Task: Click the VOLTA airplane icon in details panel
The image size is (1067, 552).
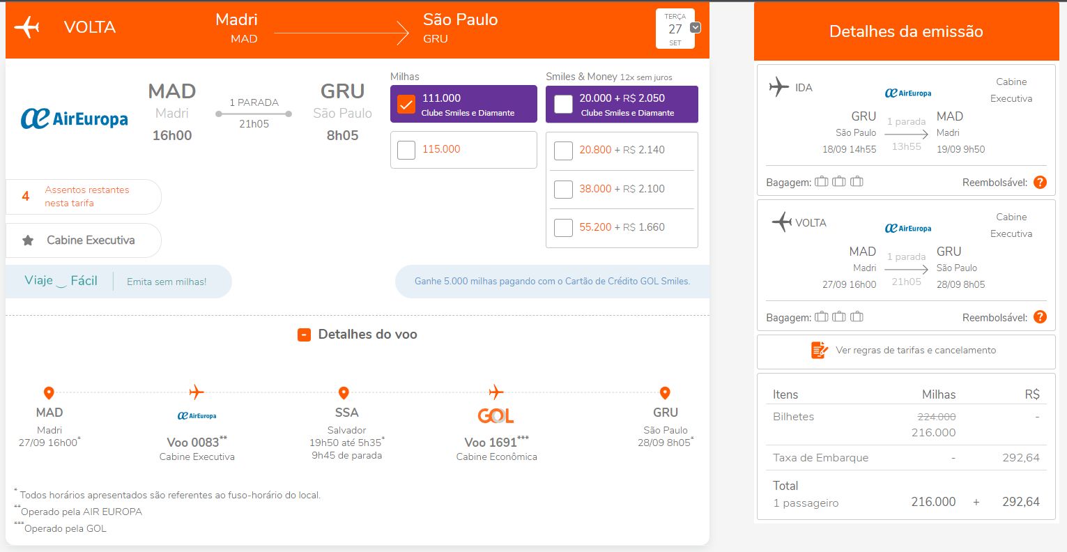Action: point(782,222)
